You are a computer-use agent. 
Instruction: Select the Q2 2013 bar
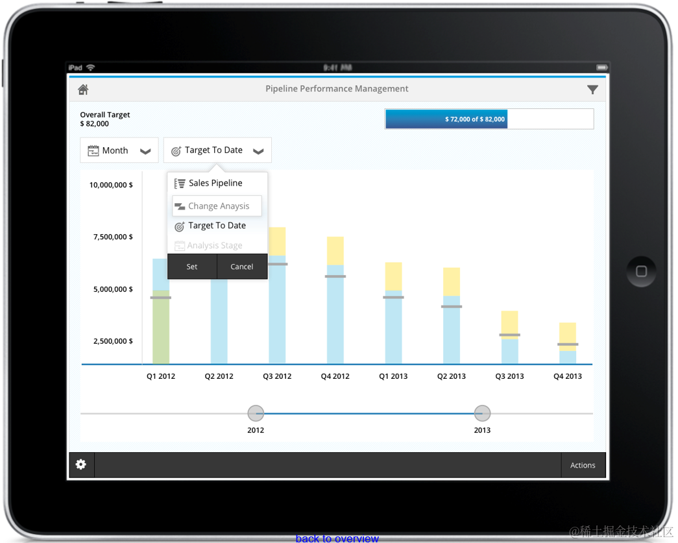click(x=452, y=315)
